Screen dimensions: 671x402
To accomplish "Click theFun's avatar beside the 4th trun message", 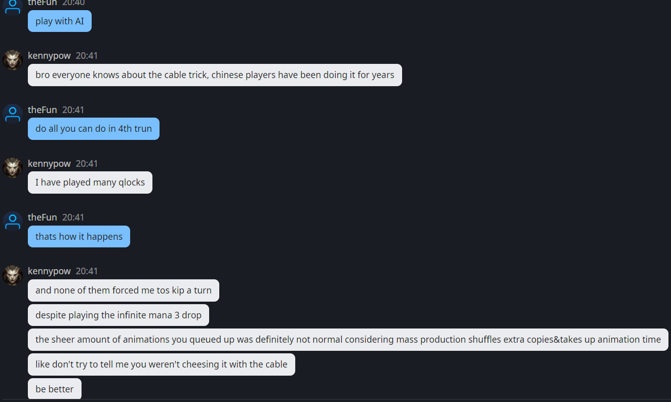I will coord(13,114).
